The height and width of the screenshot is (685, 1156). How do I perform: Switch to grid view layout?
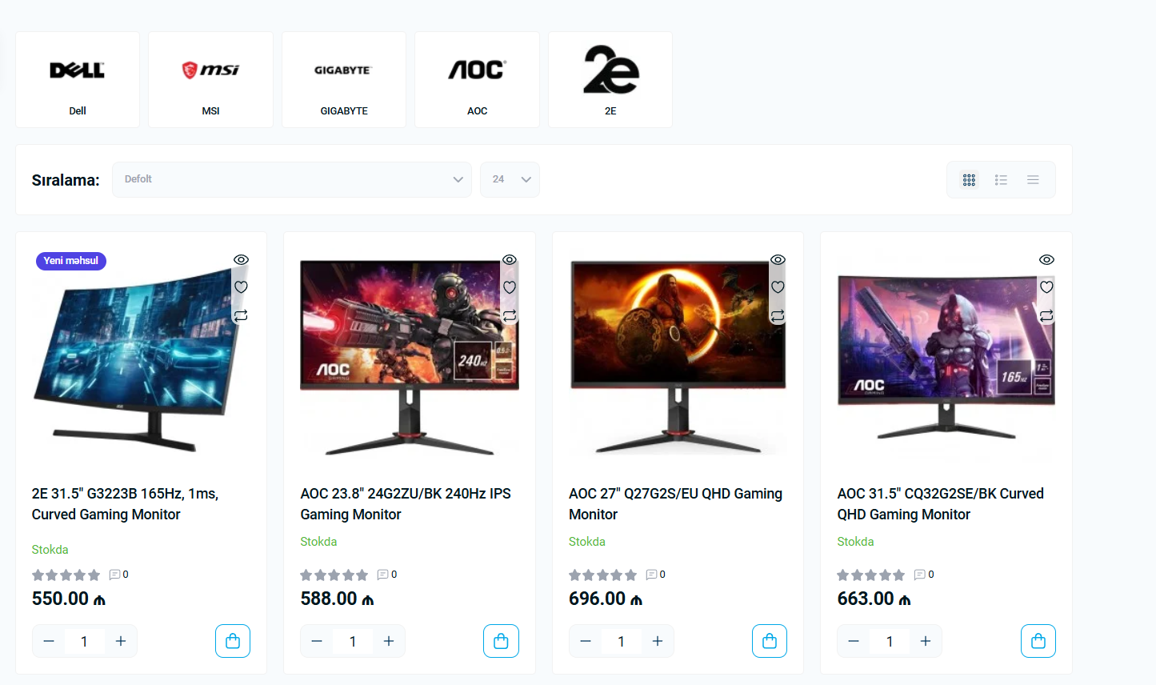pyautogui.click(x=969, y=180)
